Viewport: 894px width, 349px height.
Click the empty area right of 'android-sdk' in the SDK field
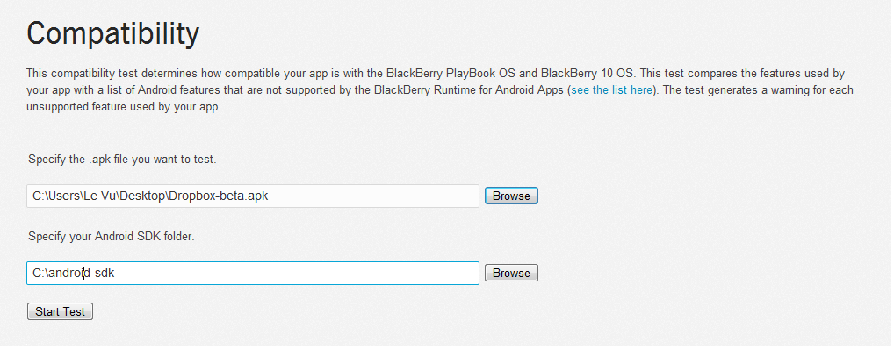point(297,274)
